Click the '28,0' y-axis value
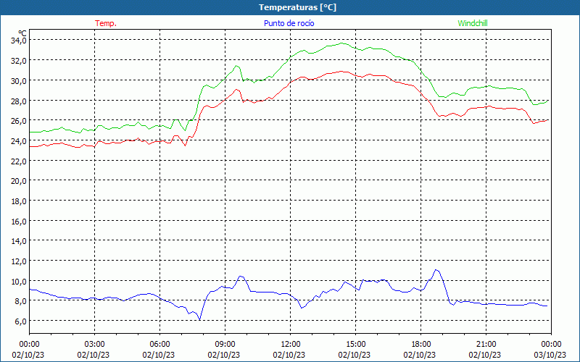This screenshot has width=580, height=362. [19, 101]
